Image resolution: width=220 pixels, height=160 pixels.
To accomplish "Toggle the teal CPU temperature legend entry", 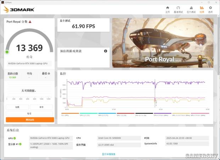I will click(x=89, y=114).
